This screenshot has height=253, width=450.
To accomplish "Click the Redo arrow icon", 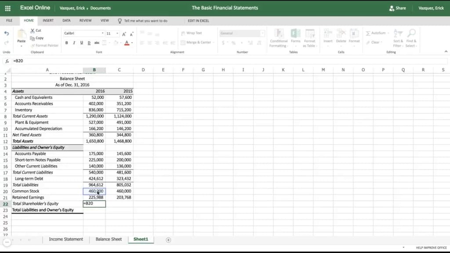I will [7, 43].
